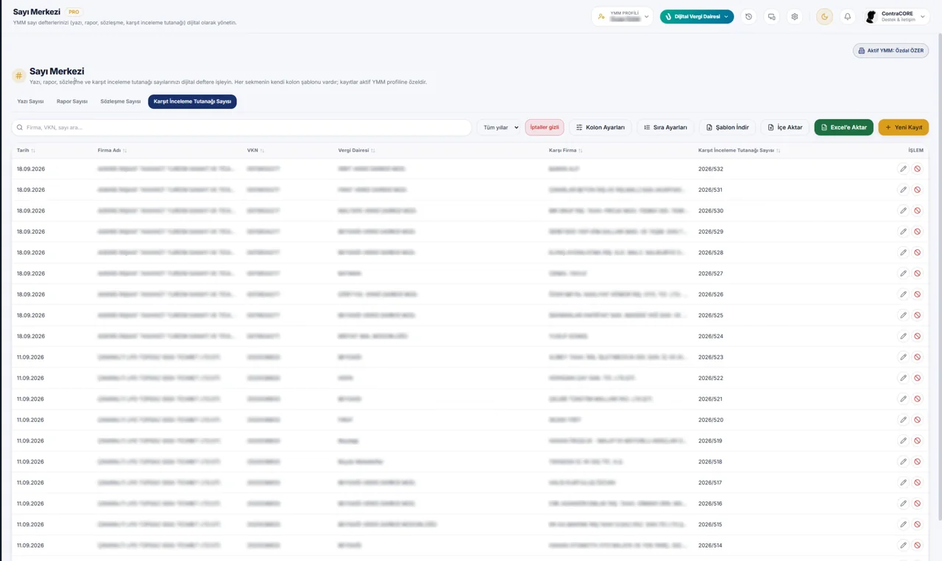Cancel record 2026/522 red icon
This screenshot has height=561, width=942.
[x=917, y=378]
